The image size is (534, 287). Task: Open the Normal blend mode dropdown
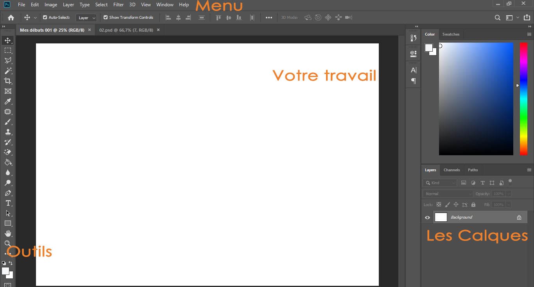[x=448, y=194]
